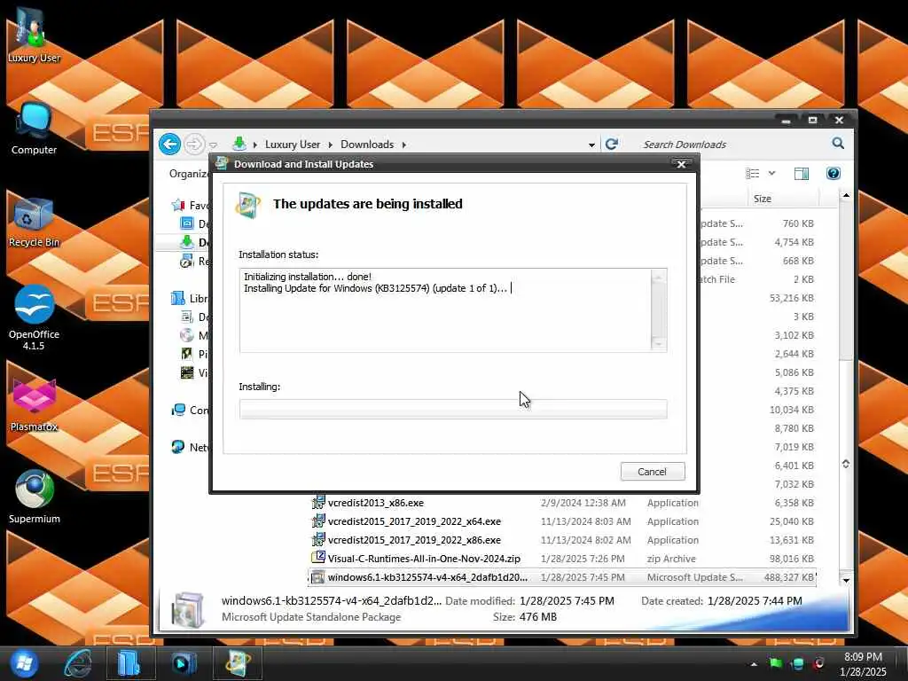The height and width of the screenshot is (681, 908).
Task: Select vcredist2015_2017_2019_2022_x64.exe file
Action: coord(414,521)
